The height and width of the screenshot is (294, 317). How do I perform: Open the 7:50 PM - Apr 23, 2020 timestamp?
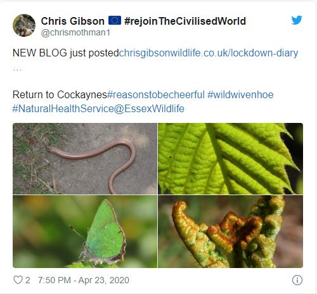84,280
